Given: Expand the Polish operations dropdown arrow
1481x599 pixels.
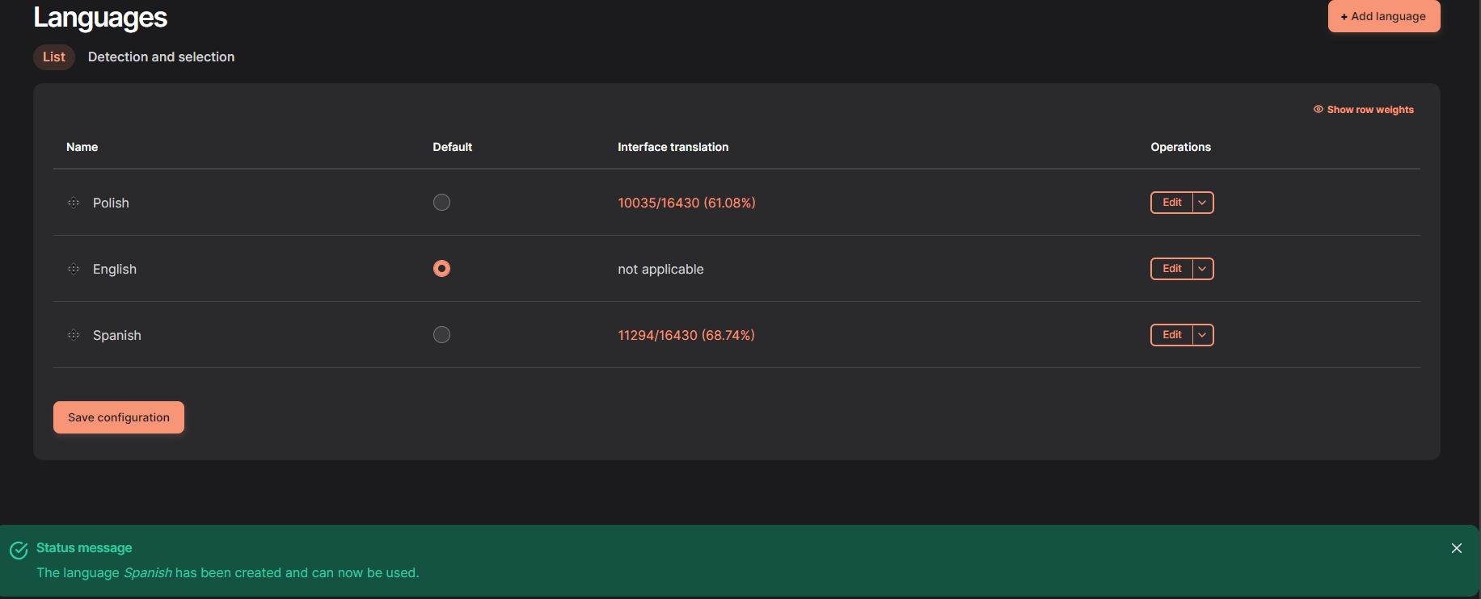Looking at the screenshot, I should [x=1203, y=203].
